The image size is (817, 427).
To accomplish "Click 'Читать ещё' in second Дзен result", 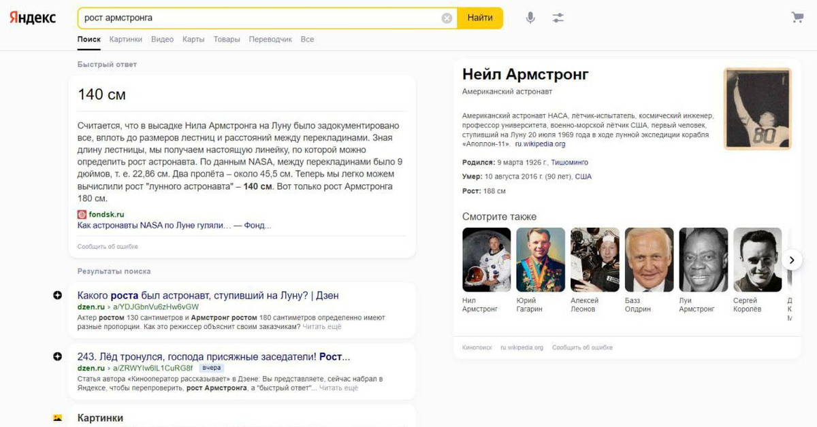I will (x=338, y=388).
